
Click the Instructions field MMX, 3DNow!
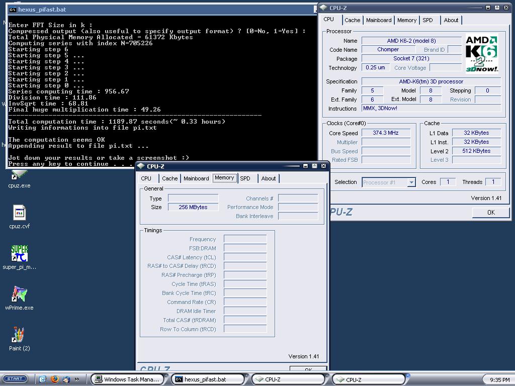pos(431,108)
